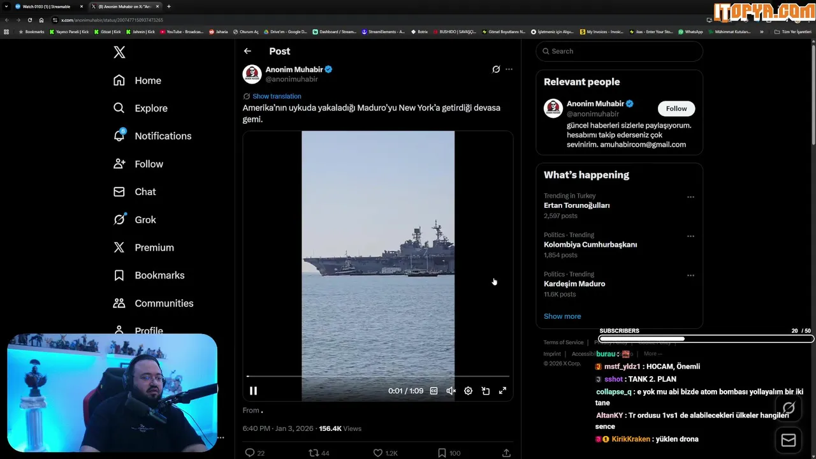Open trending topic Ertan Torunoğulları
This screenshot has height=459, width=816.
[576, 206]
